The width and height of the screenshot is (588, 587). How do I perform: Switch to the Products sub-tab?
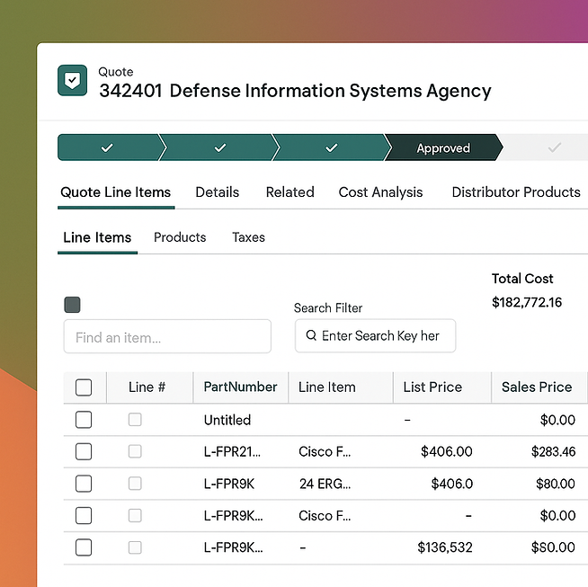[x=180, y=237]
